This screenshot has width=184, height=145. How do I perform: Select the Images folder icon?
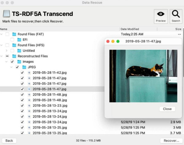19,62
